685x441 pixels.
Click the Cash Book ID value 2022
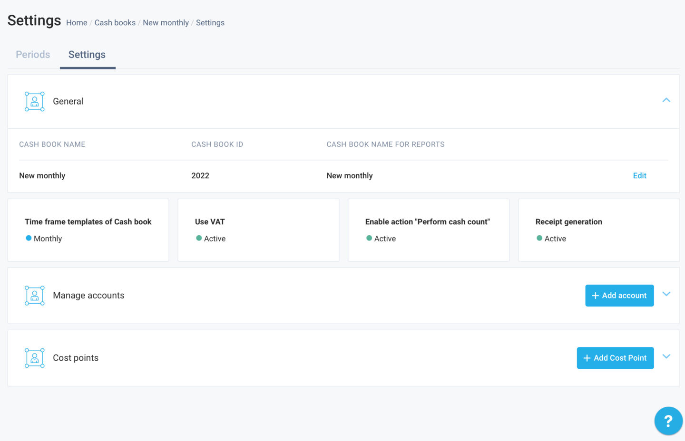tap(200, 176)
